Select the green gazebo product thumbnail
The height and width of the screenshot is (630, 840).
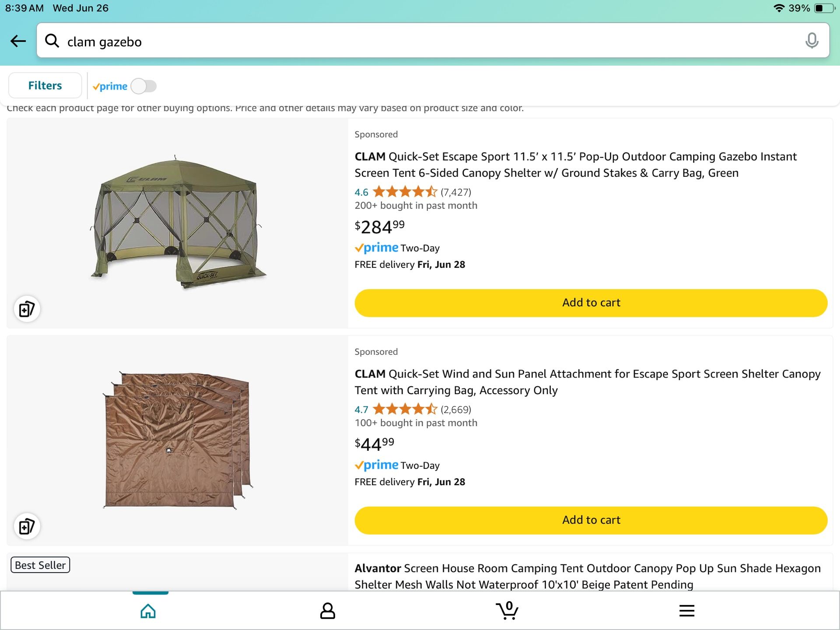point(177,223)
